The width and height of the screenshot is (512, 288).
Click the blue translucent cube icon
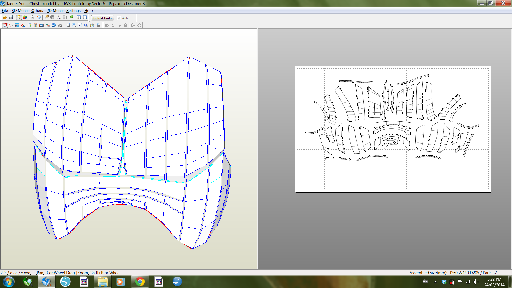(x=39, y=18)
